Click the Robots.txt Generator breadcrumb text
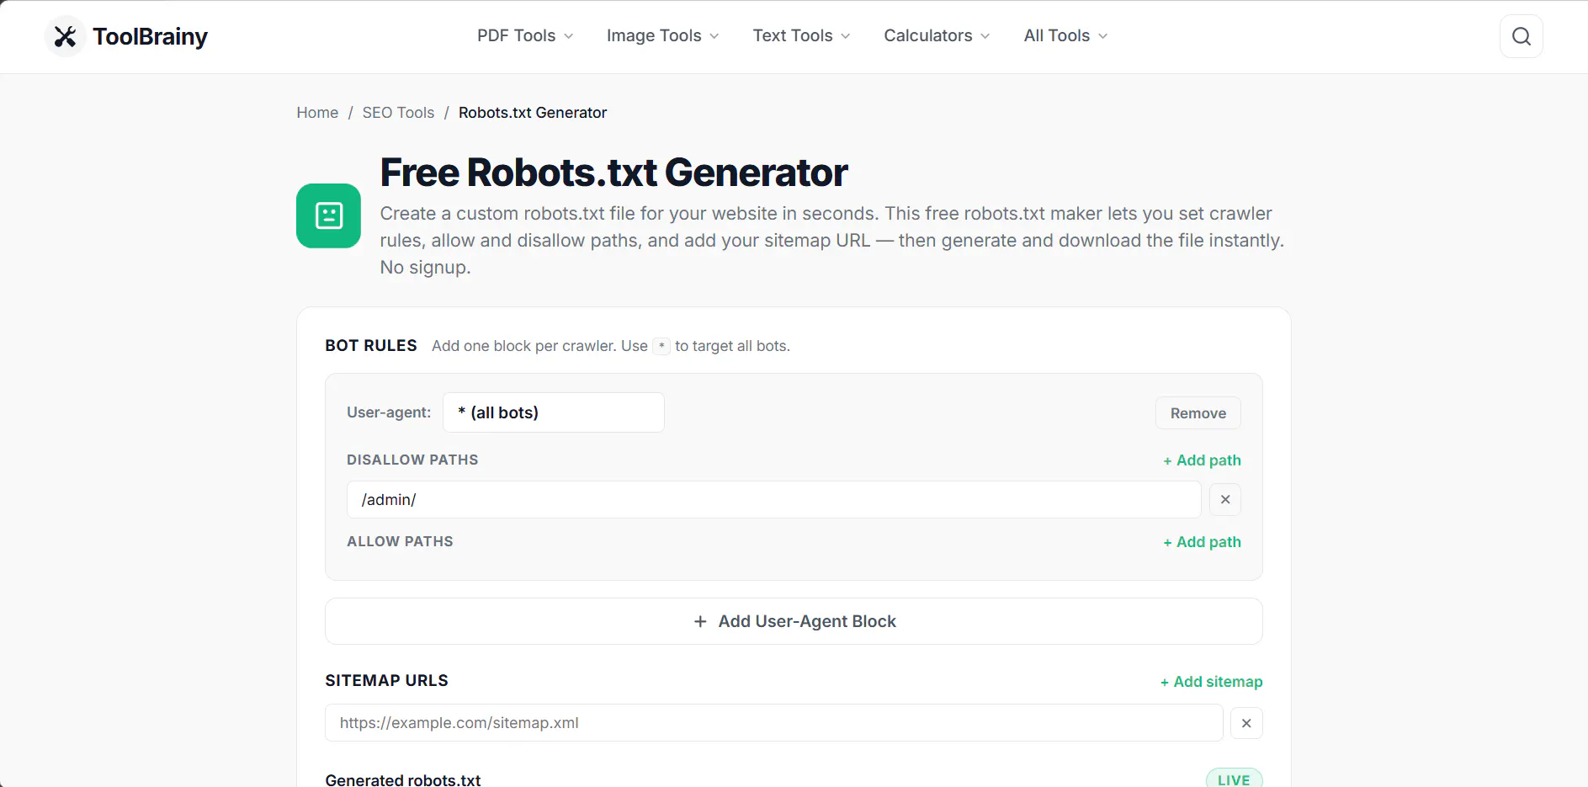Screen dimensions: 1588x787 (x=532, y=113)
